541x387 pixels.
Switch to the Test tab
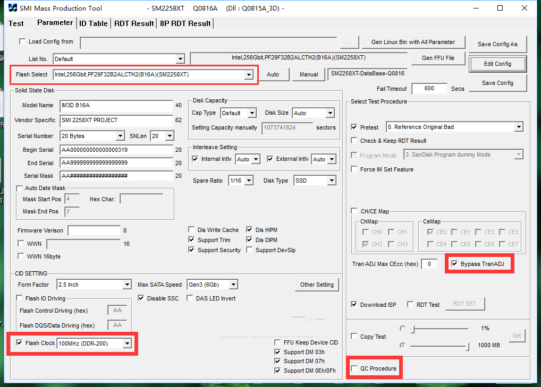(x=16, y=23)
